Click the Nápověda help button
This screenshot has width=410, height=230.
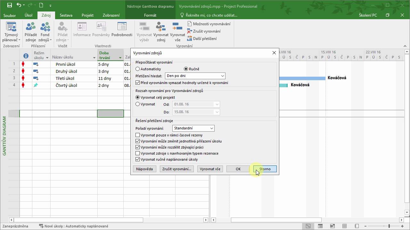144,169
